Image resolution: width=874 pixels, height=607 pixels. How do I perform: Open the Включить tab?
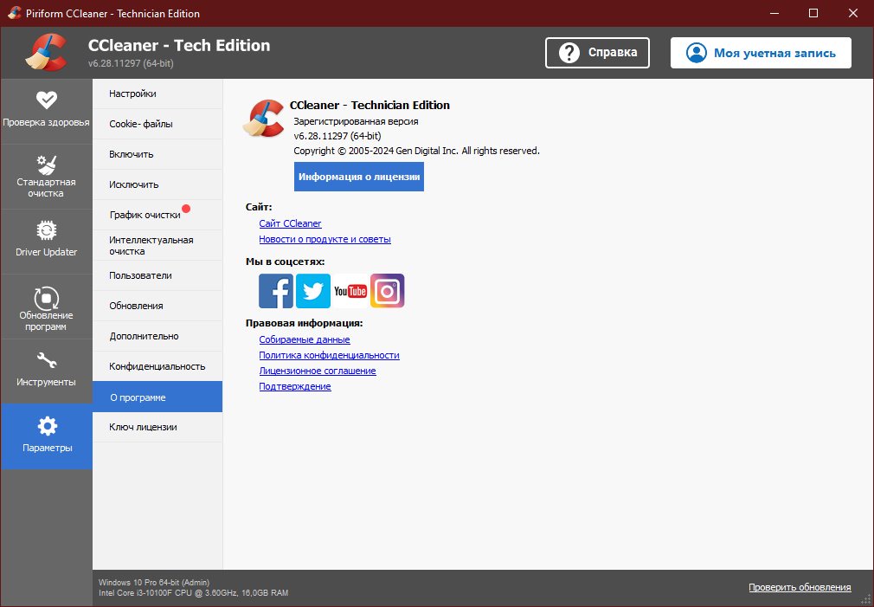point(157,154)
